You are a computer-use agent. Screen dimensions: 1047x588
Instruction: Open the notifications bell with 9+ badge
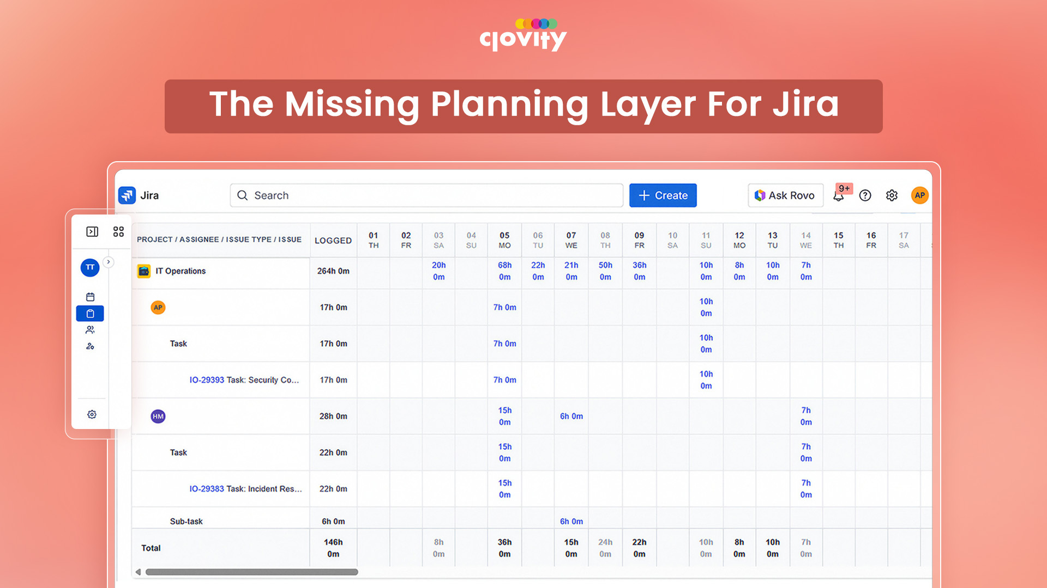pyautogui.click(x=839, y=195)
